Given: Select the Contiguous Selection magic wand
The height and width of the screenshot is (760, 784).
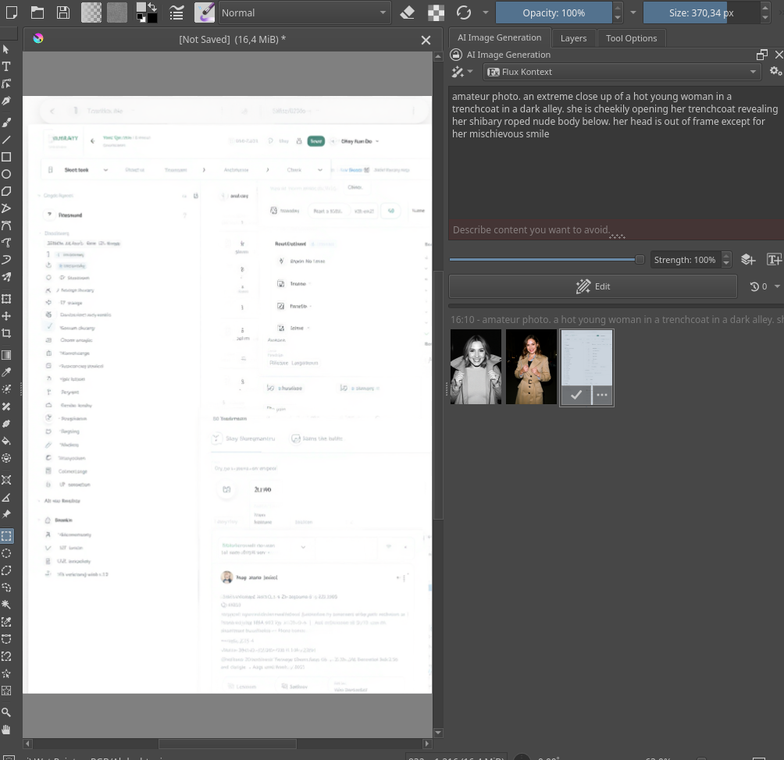Looking at the screenshot, I should click(x=6, y=605).
